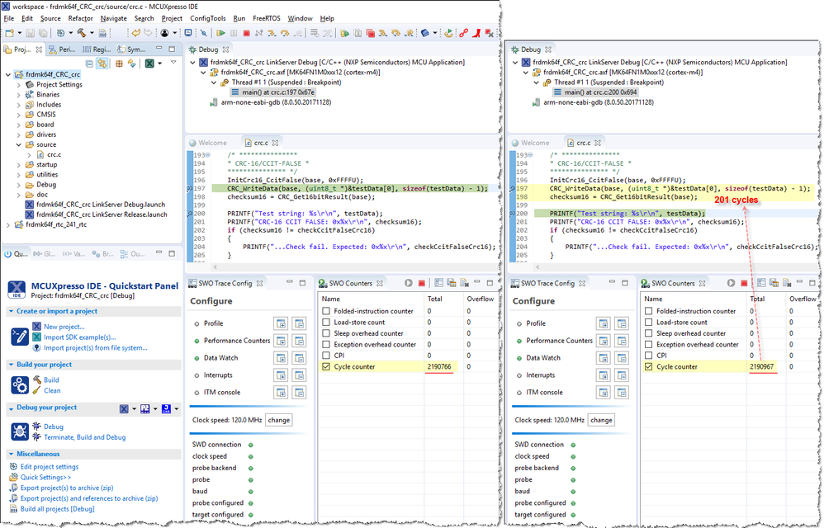824x528 pixels.
Task: Click the save counters icon, 2190766 view
Action: point(452,283)
